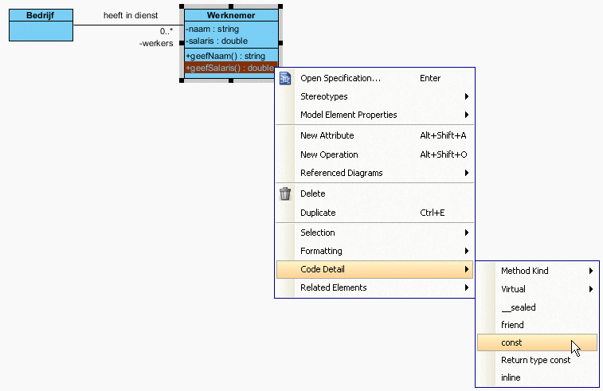Click the Open Specification icon
The width and height of the screenshot is (603, 391).
click(x=285, y=78)
